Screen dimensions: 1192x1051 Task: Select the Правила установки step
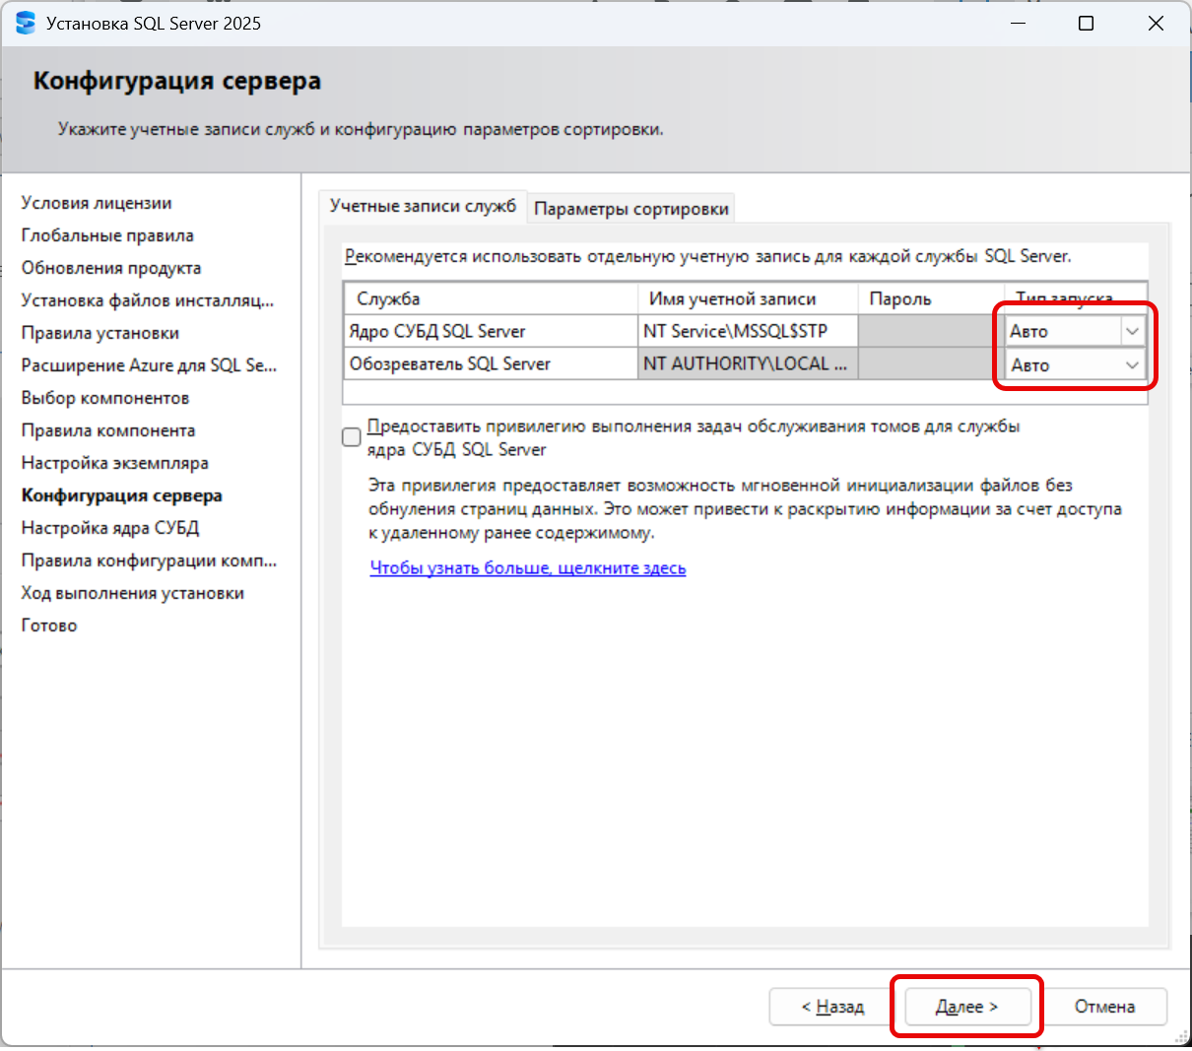(x=100, y=333)
